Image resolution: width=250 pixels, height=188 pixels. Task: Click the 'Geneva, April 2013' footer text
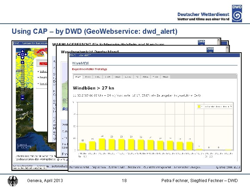pos(45,181)
